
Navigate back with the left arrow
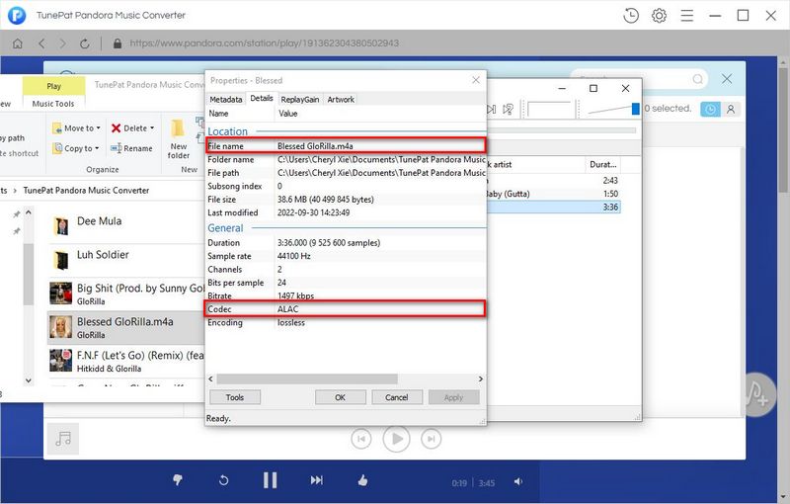point(41,43)
